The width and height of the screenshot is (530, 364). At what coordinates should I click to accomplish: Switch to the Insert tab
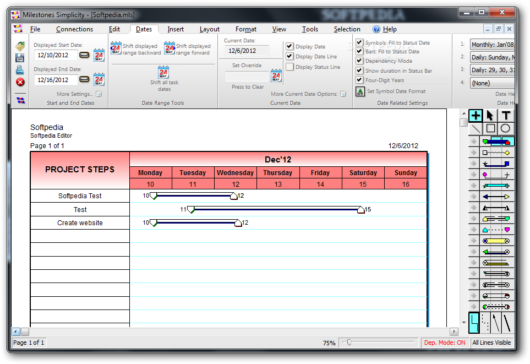pos(176,29)
